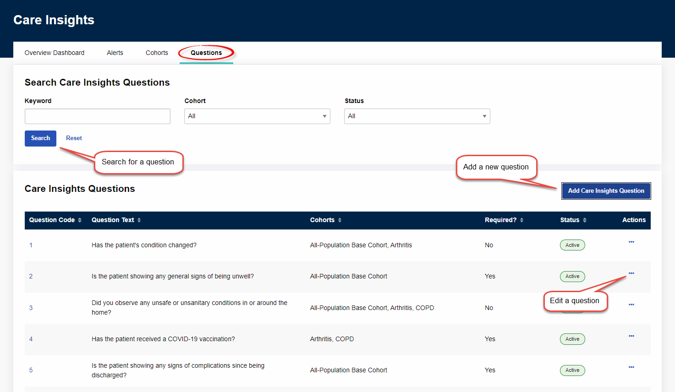Screen dimensions: 675x392
Task: Open question code 4 link
Action: 31,339
